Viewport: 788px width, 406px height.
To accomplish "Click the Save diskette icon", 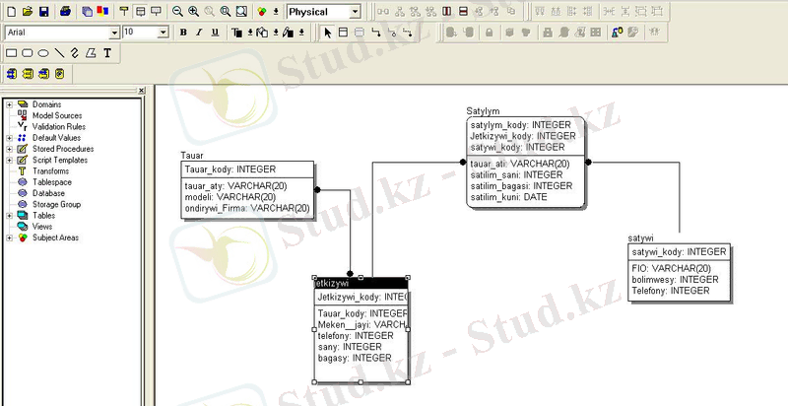I will point(43,11).
